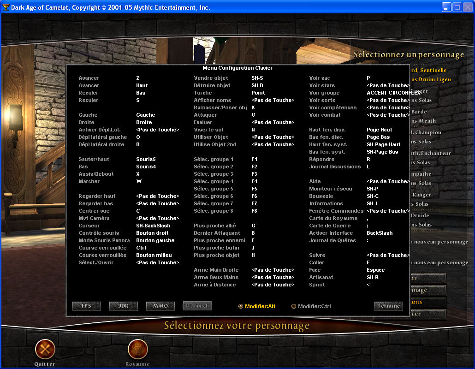
Task: Click the Quitter crossed-swords icon
Action: 45,349
